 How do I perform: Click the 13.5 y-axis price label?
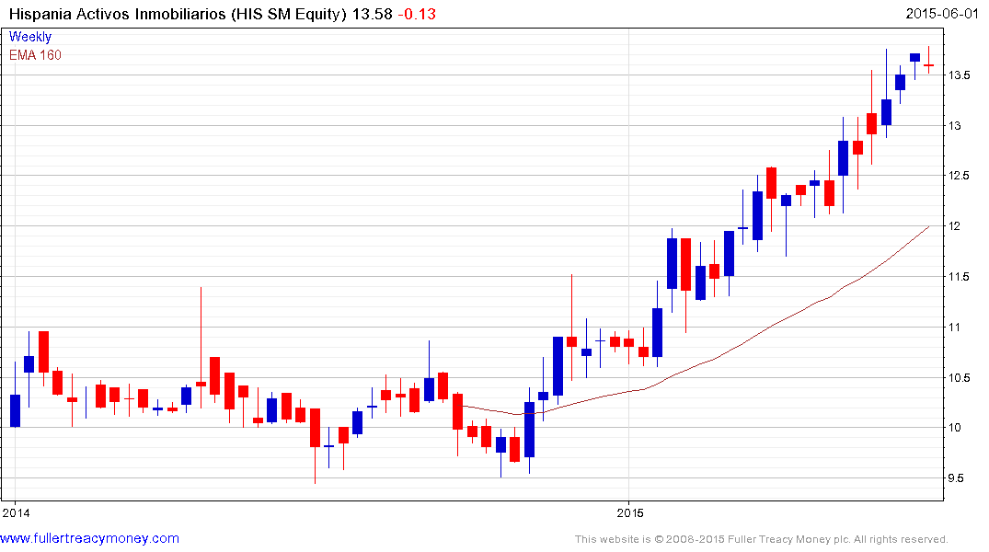click(959, 75)
